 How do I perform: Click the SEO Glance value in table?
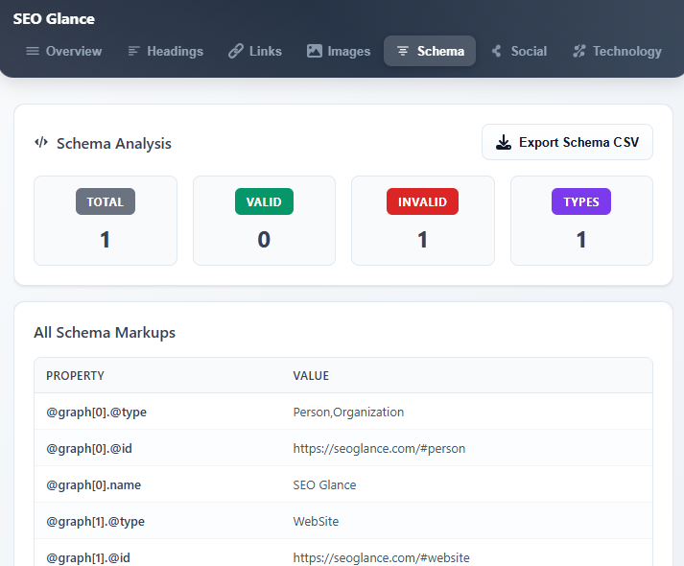[324, 484]
